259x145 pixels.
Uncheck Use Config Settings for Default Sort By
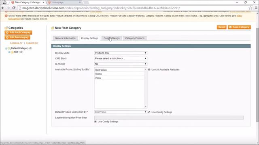(149, 112)
